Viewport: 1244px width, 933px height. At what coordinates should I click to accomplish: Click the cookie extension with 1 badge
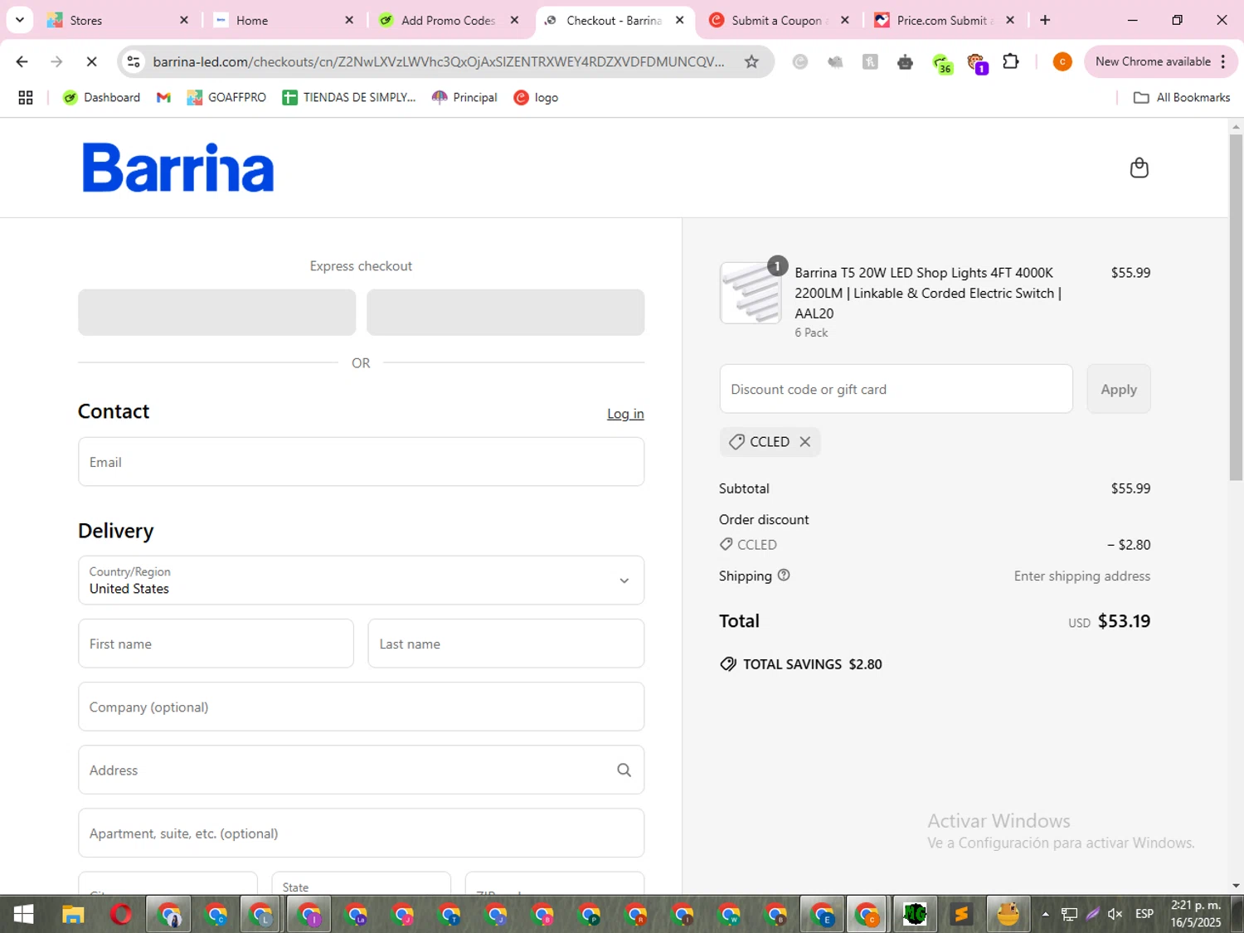coord(976,63)
